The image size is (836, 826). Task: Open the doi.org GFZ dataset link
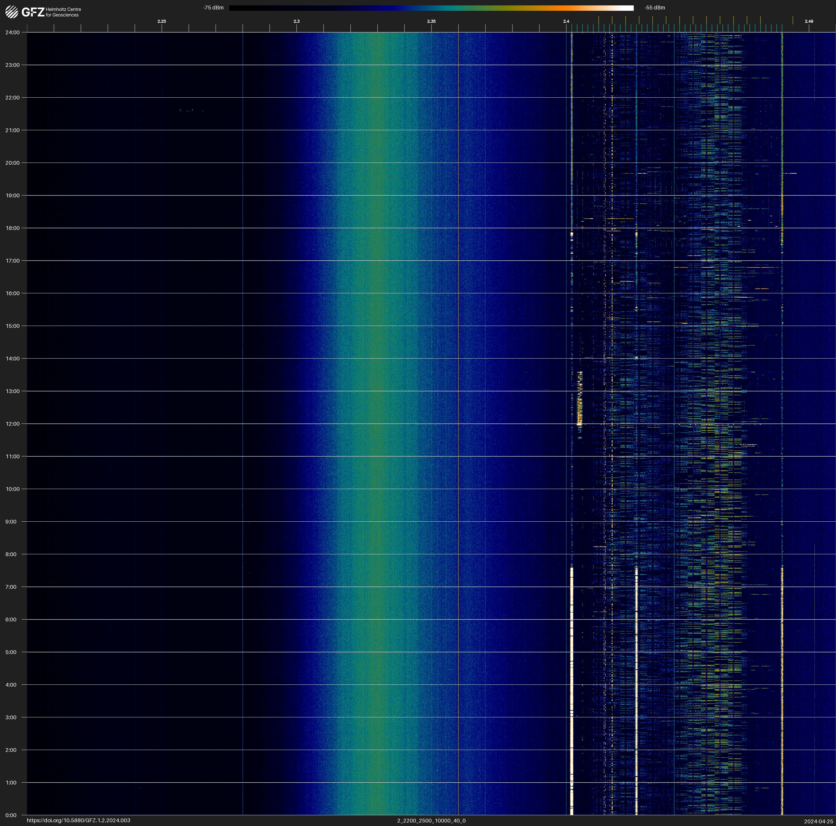(78, 820)
